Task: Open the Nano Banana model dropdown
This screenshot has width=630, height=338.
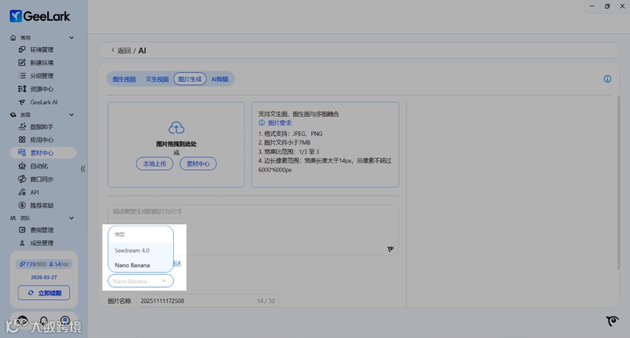Action: [141, 281]
